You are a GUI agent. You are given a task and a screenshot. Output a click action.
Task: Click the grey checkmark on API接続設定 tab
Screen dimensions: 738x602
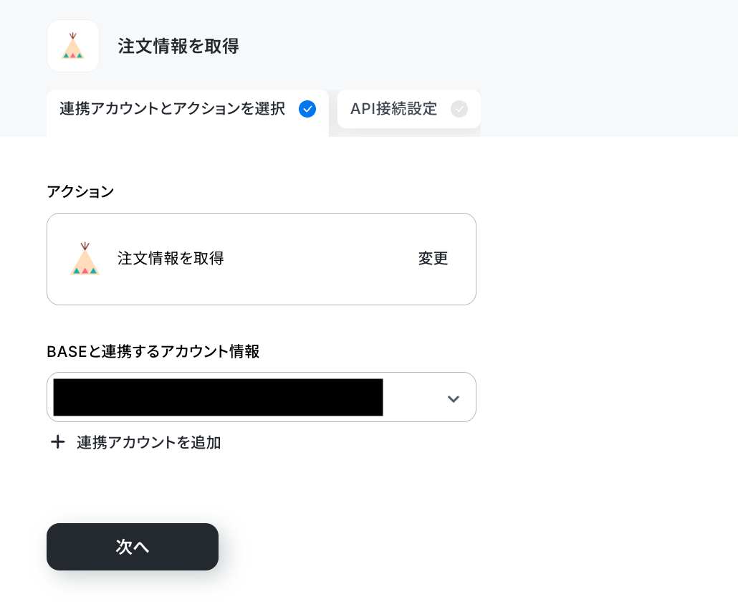[459, 109]
